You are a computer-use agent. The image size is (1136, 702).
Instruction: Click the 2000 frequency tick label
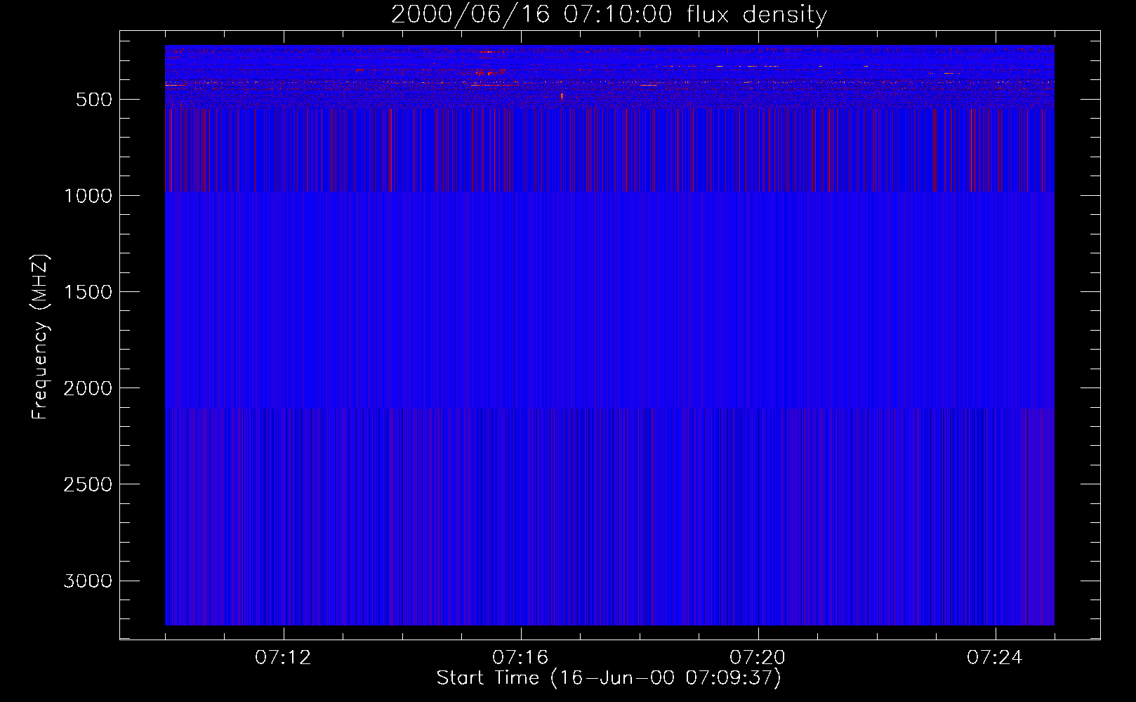(88, 388)
